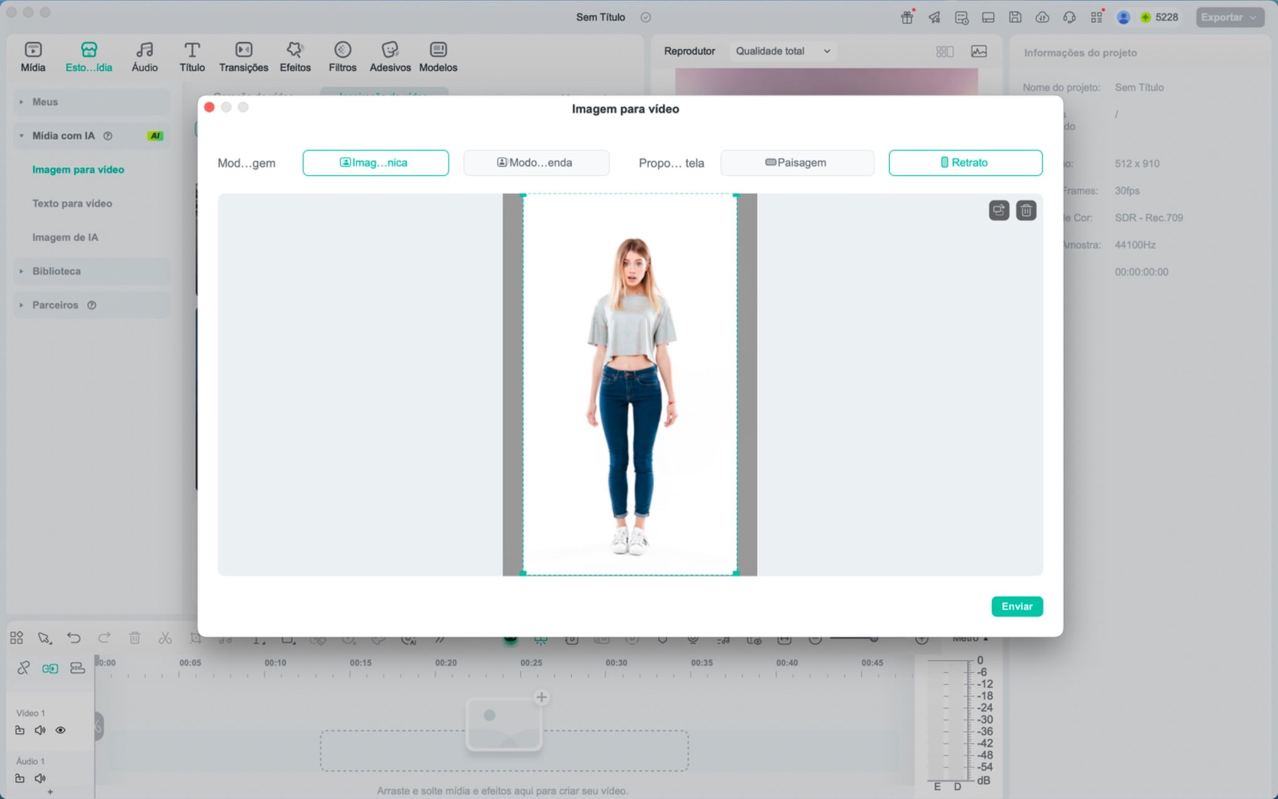This screenshot has width=1278, height=799.
Task: Mute the Vídeo 1 track
Action: pyautogui.click(x=40, y=730)
